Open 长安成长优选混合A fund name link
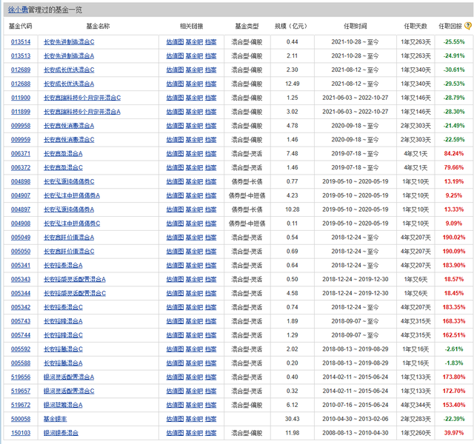The width and height of the screenshot is (474, 444). tap(69, 84)
